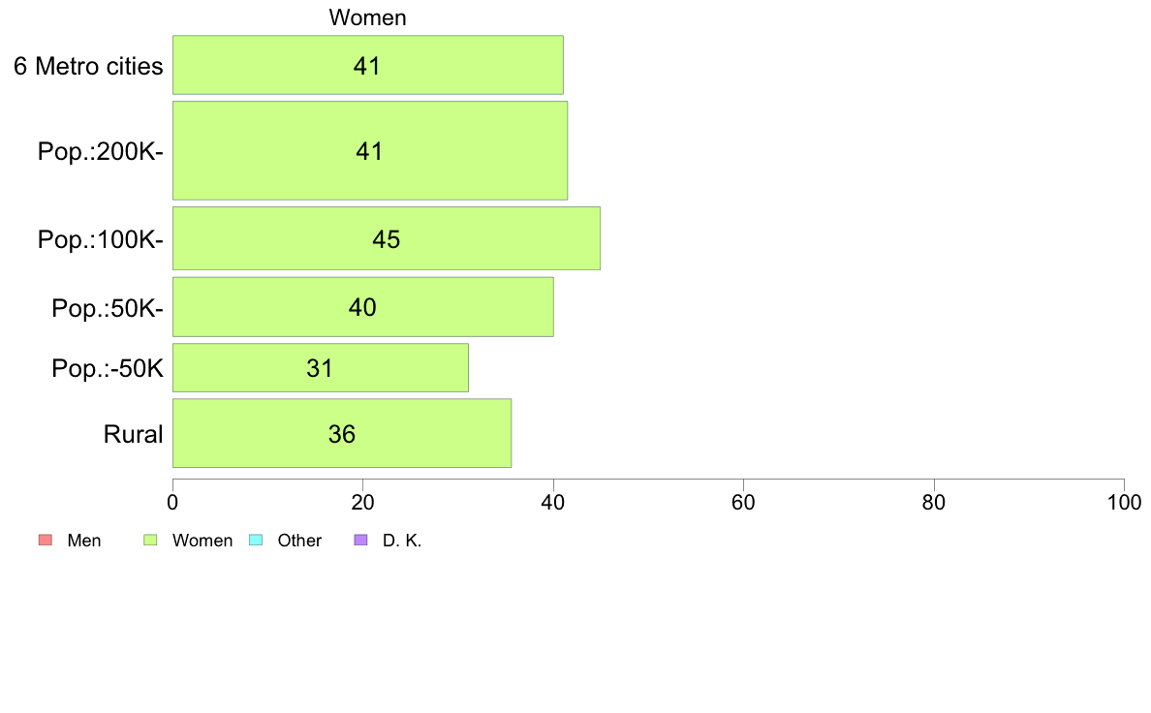Click the Men legend label
This screenshot has width=1151, height=713.
83,541
